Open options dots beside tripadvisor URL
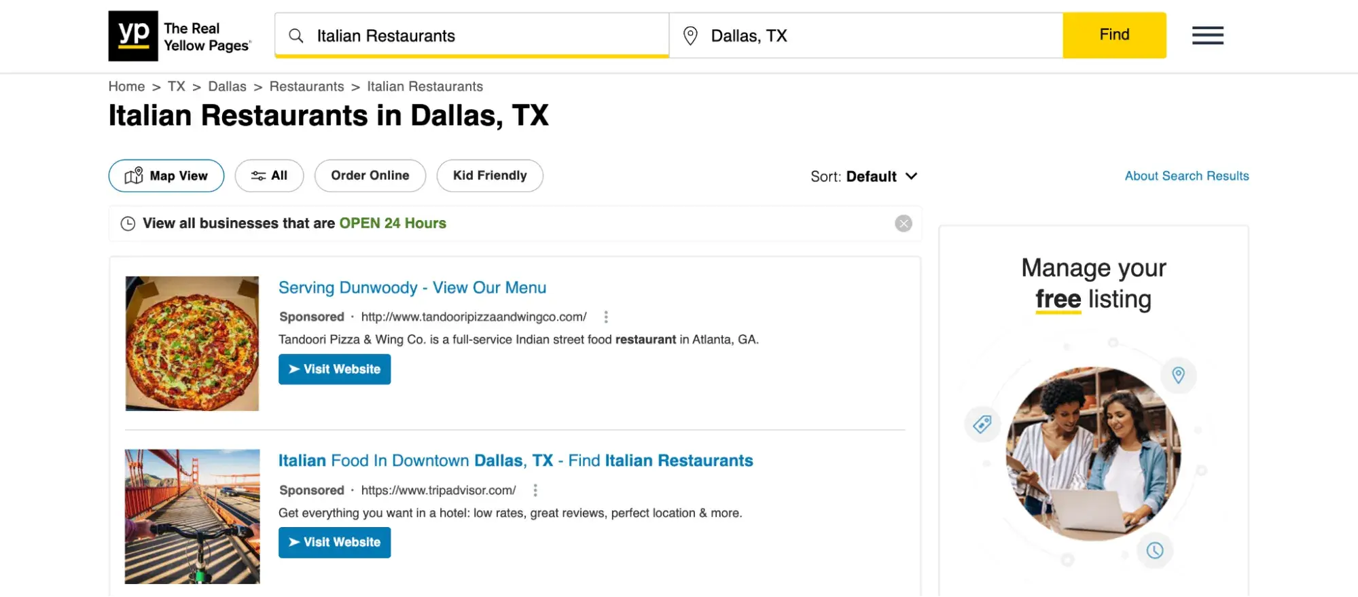1358x597 pixels. [535, 490]
